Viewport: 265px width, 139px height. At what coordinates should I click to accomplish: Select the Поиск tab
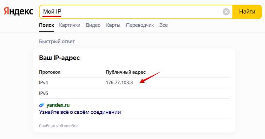47,25
